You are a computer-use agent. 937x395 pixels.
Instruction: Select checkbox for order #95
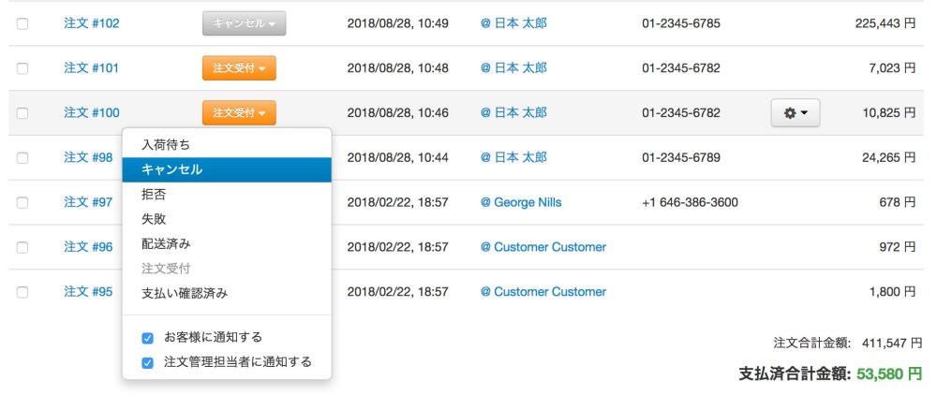tap(22, 292)
